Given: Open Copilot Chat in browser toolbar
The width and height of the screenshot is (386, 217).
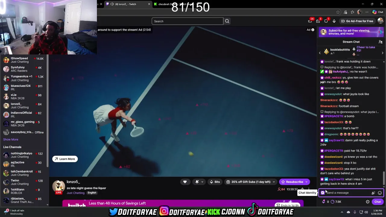Looking at the screenshot, I should click(378, 12).
